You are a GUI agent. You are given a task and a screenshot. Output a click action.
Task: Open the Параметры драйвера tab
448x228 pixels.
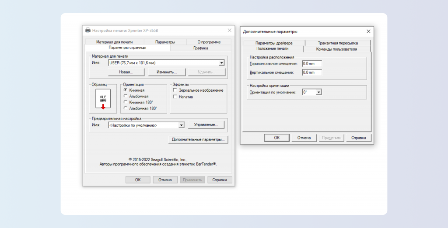coord(274,43)
